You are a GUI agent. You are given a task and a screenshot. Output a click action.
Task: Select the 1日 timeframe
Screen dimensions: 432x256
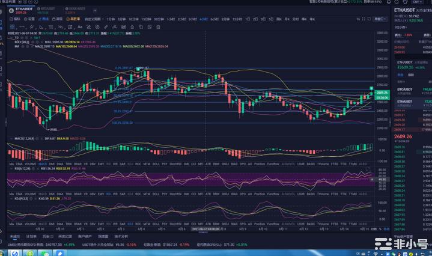coord(248,19)
